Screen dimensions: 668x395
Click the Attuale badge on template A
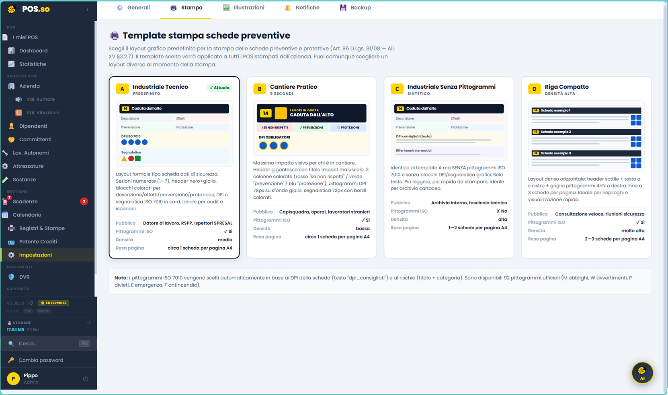click(219, 88)
